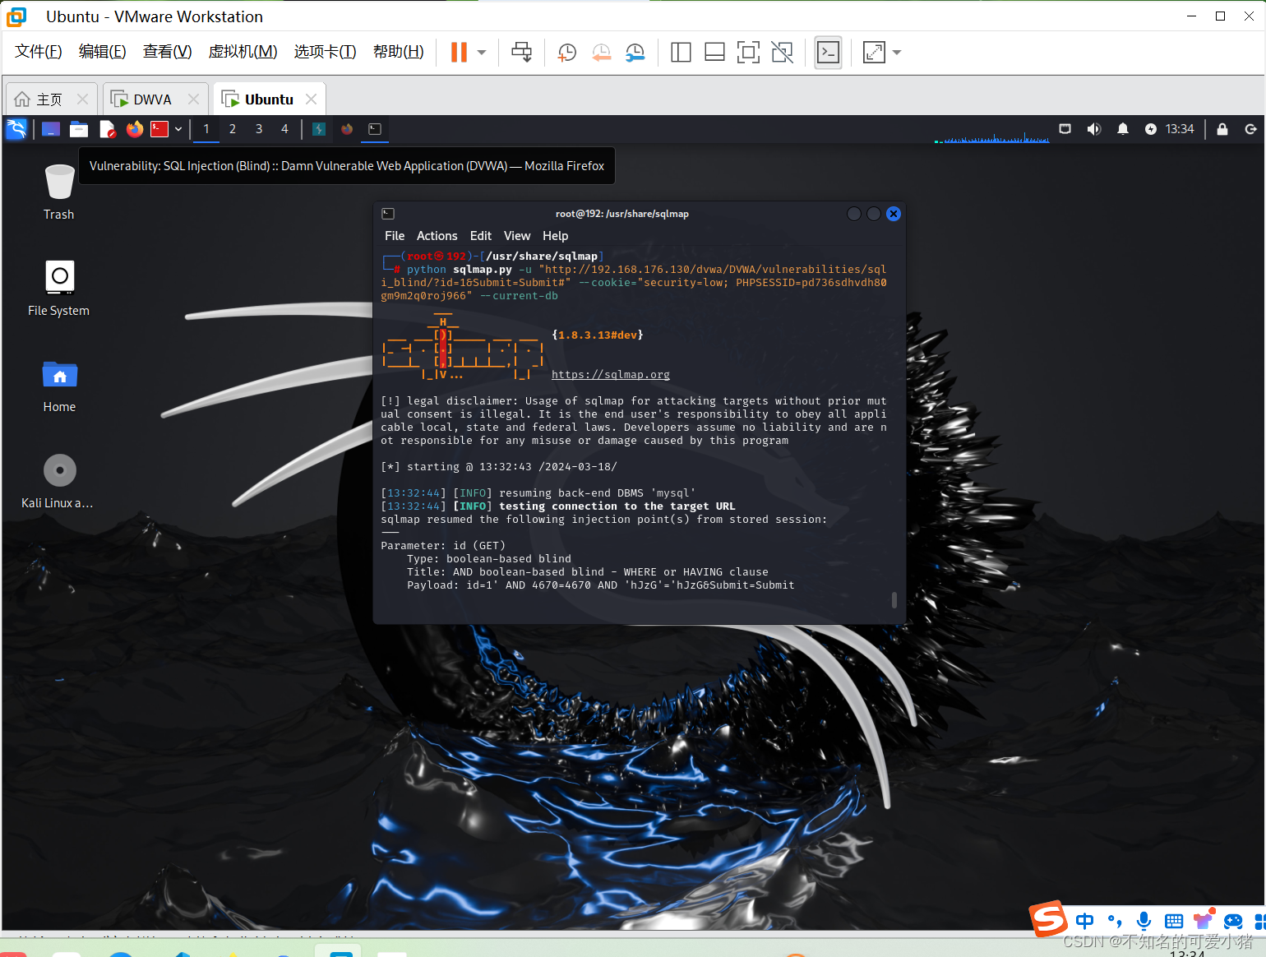Click the power manager icon in Kali tray
The width and height of the screenshot is (1266, 957).
1151,129
